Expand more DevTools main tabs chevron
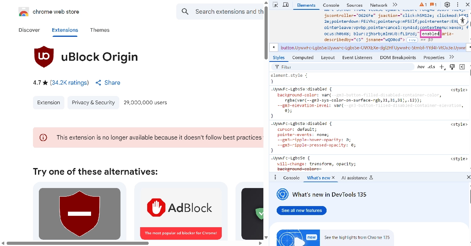 (395, 5)
